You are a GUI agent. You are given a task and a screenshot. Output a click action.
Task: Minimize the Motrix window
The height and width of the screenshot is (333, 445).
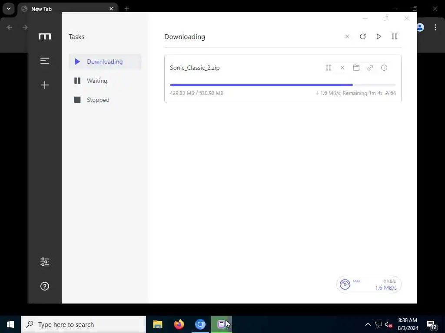(365, 18)
